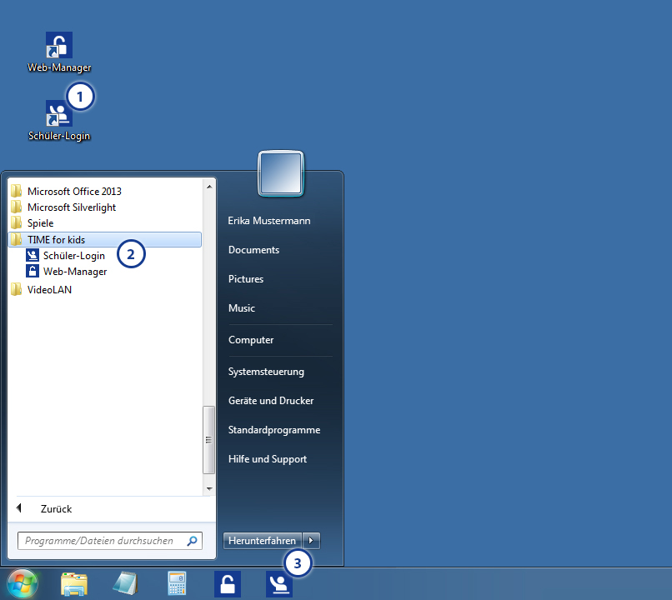Click the search magnifier icon

pyautogui.click(x=192, y=541)
